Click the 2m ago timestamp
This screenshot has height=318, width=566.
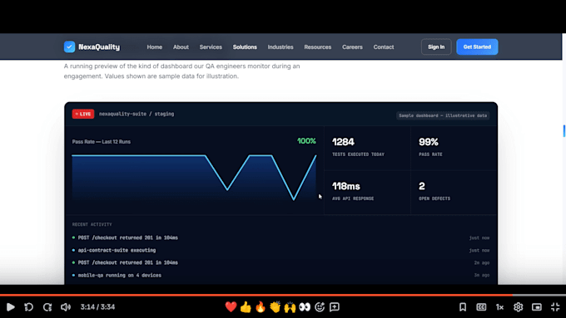(482, 263)
